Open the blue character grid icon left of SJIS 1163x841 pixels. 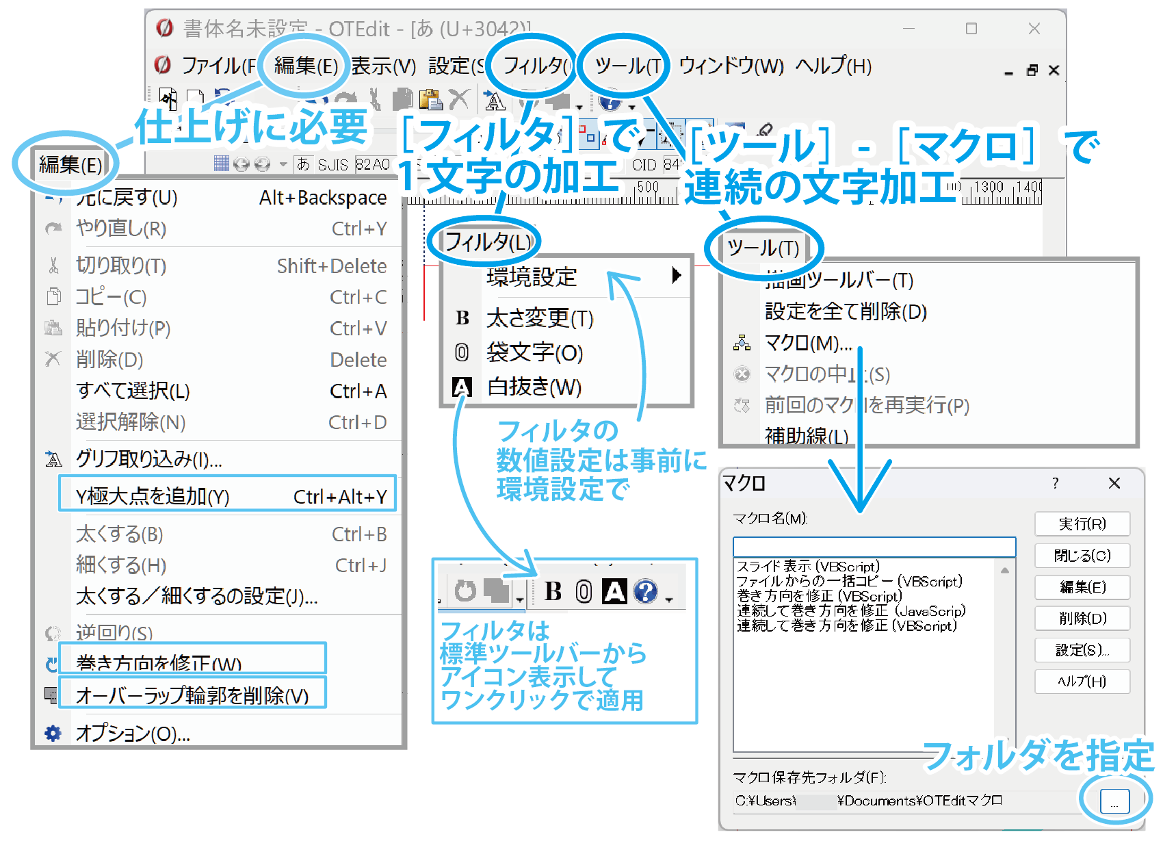pos(221,164)
